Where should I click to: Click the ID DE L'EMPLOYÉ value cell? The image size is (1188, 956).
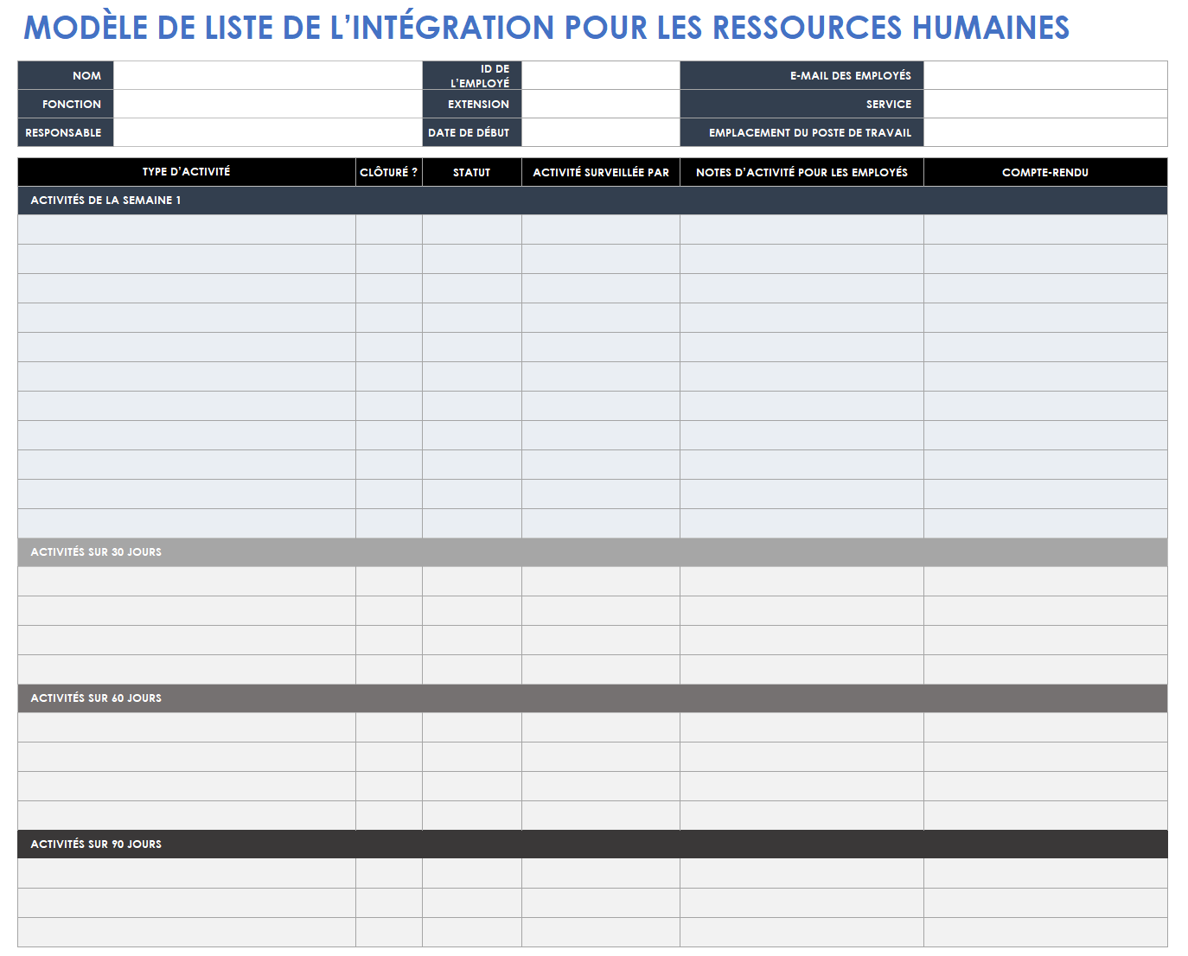pos(601,75)
